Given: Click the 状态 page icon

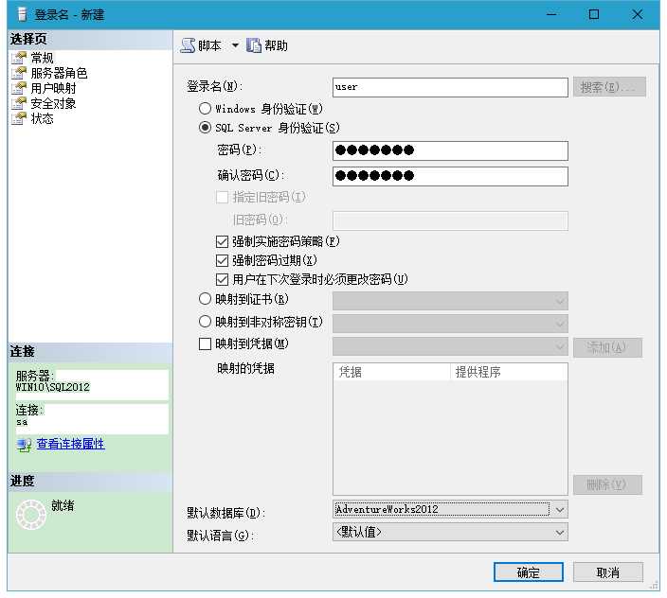Looking at the screenshot, I should pyautogui.click(x=19, y=119).
